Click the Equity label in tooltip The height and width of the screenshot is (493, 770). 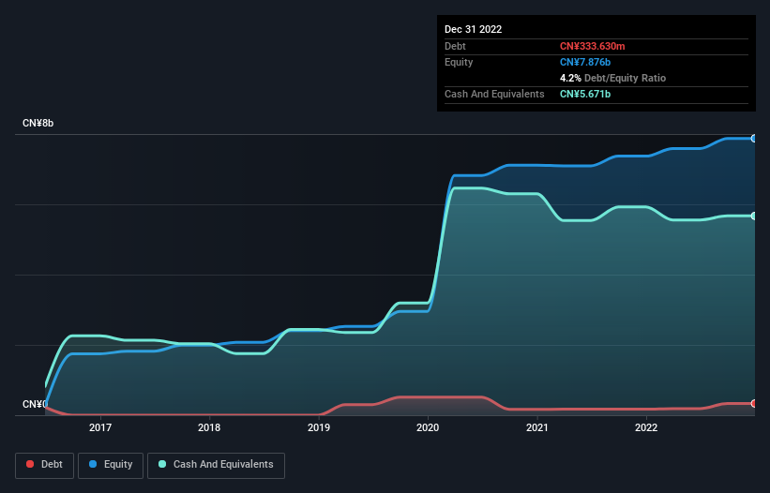459,62
